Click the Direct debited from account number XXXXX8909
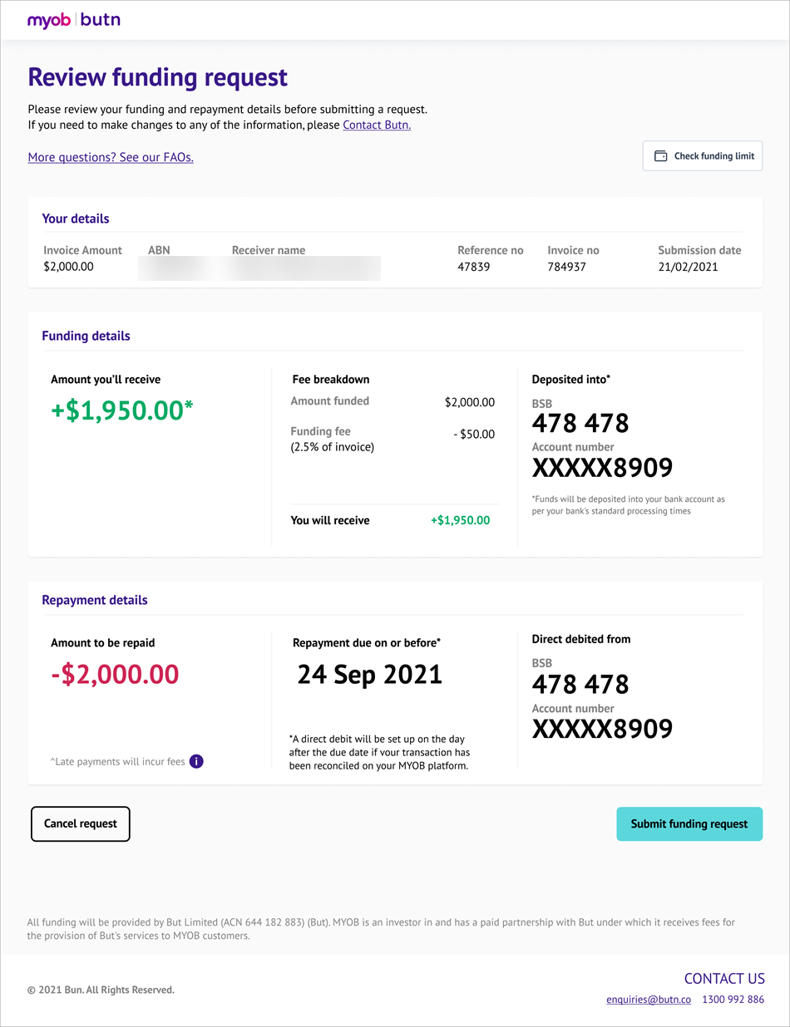 click(602, 730)
